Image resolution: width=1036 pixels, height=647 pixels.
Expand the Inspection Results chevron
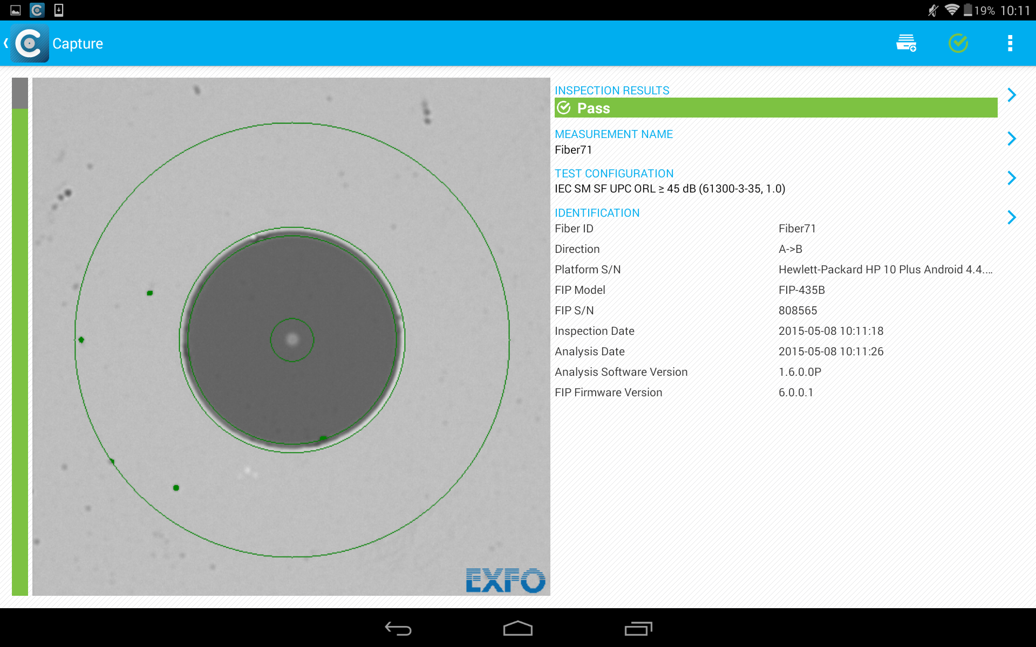[1012, 95]
